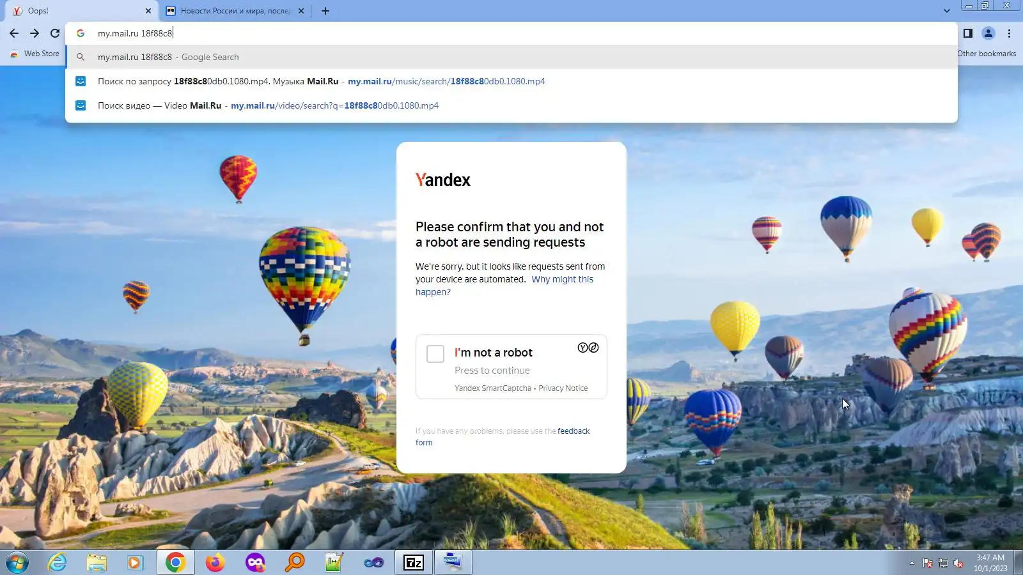Open the Windows Start menu
The width and height of the screenshot is (1023, 575).
click(17, 563)
